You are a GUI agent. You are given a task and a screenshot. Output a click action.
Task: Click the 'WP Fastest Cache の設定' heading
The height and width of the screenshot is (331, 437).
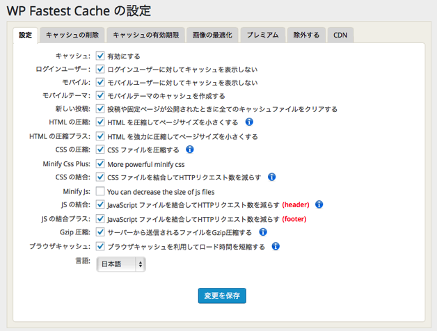pos(79,11)
